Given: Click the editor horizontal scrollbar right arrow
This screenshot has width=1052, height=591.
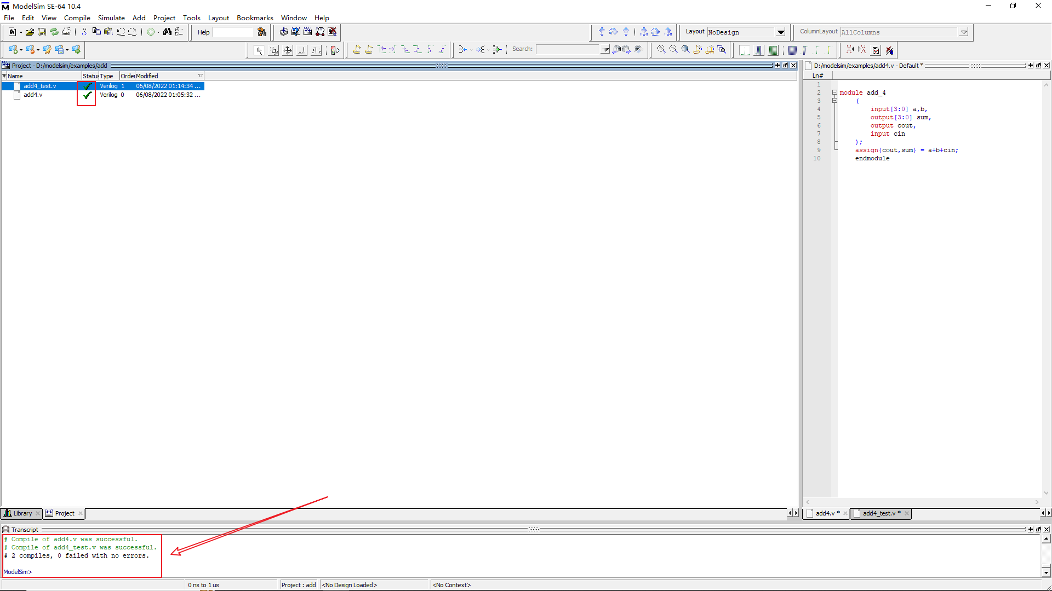Looking at the screenshot, I should 1037,502.
